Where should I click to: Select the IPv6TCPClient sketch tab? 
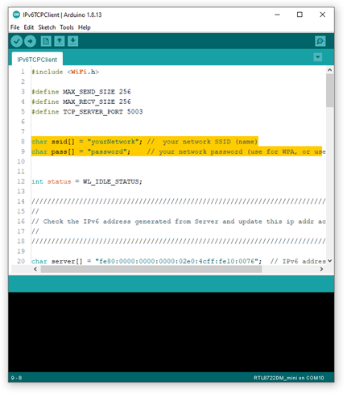(37, 60)
